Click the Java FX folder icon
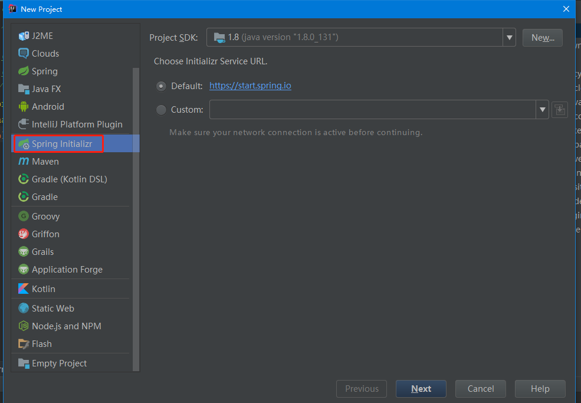 (x=24, y=89)
